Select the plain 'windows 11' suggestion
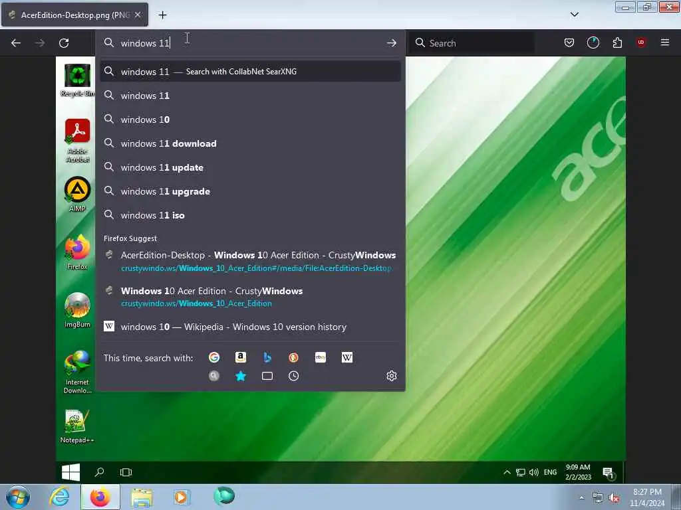 pyautogui.click(x=250, y=96)
